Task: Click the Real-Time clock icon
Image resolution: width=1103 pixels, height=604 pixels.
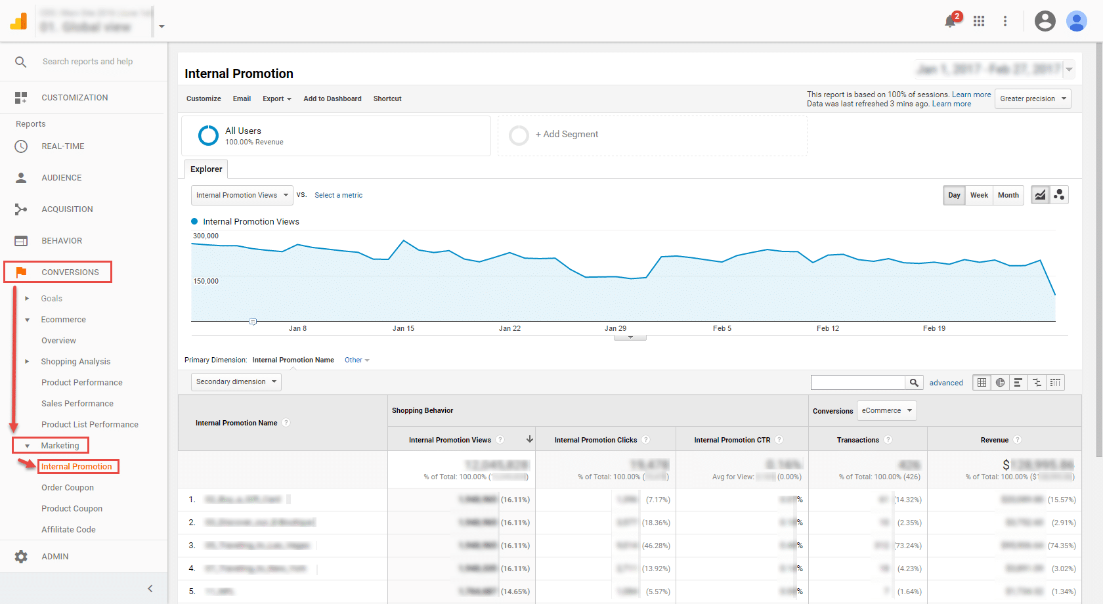Action: point(21,146)
